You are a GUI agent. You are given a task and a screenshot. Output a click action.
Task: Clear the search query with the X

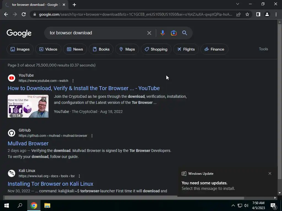[x=149, y=33]
